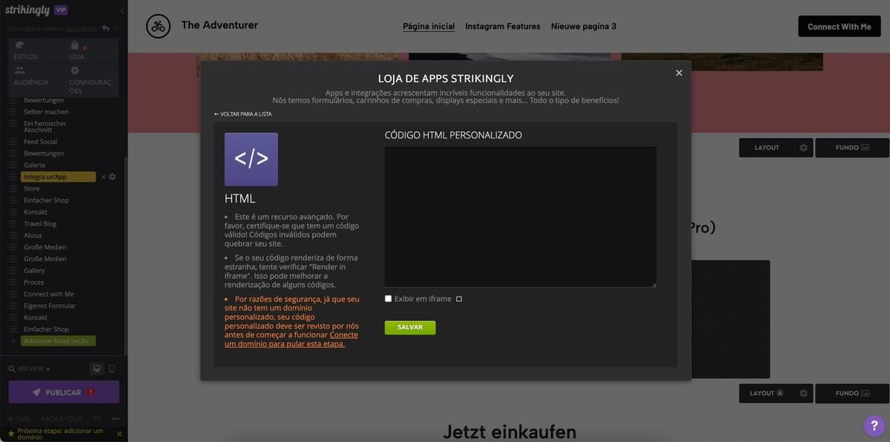The image size is (890, 442).
Task: Click gear icon next to lower LAYOUT button
Action: coord(803,393)
